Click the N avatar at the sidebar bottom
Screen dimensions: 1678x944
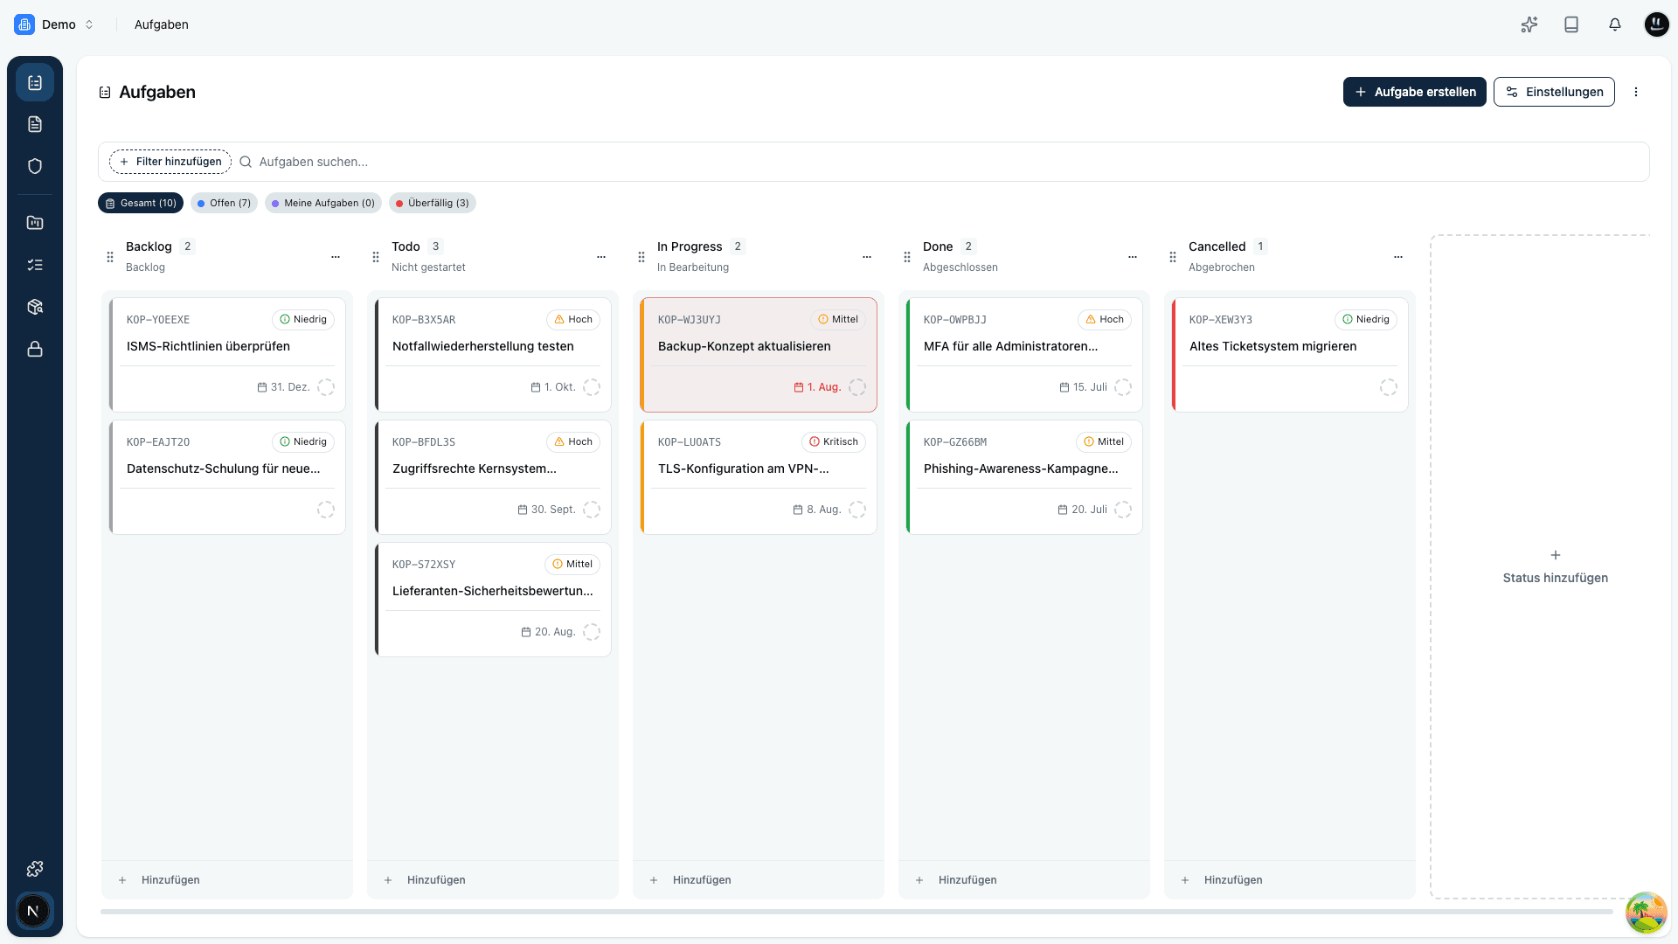coord(33,911)
